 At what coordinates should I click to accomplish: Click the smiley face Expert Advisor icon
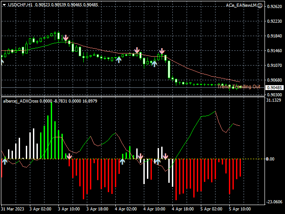260,5
